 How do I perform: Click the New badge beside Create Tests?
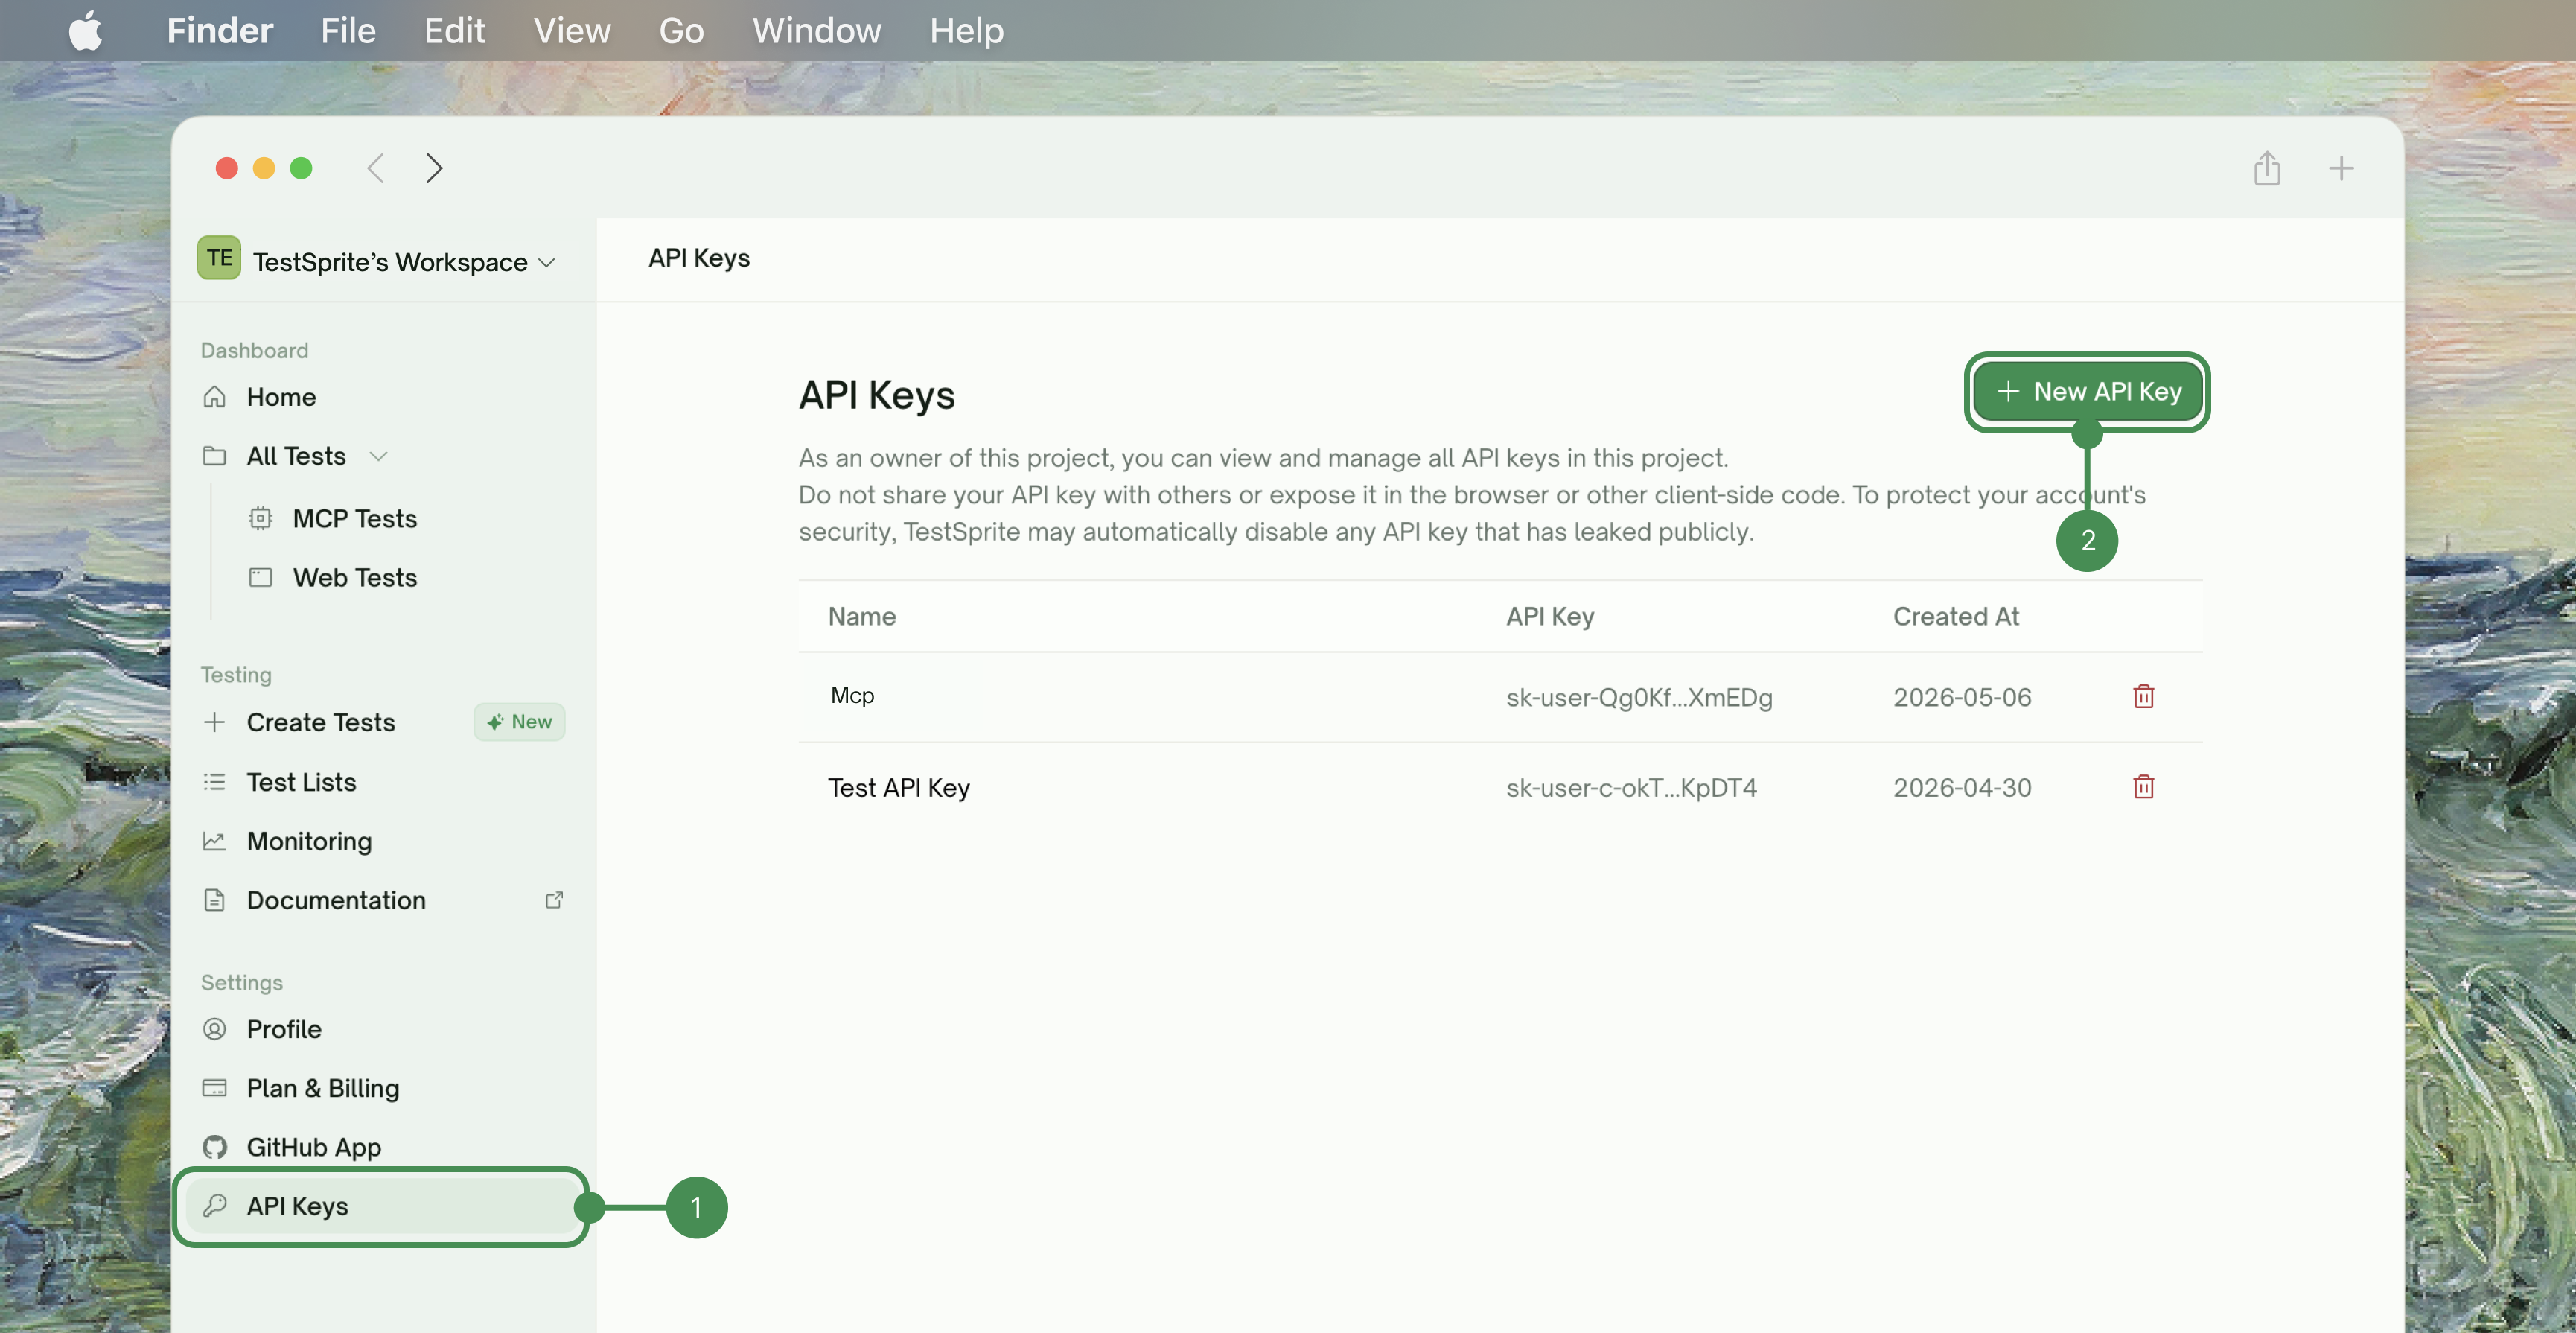[x=519, y=722]
